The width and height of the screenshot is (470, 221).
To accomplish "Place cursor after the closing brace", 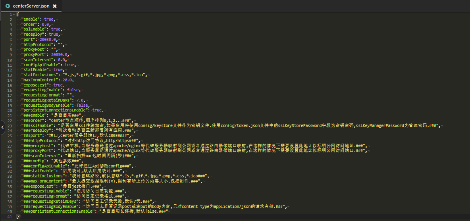I will click(19, 217).
